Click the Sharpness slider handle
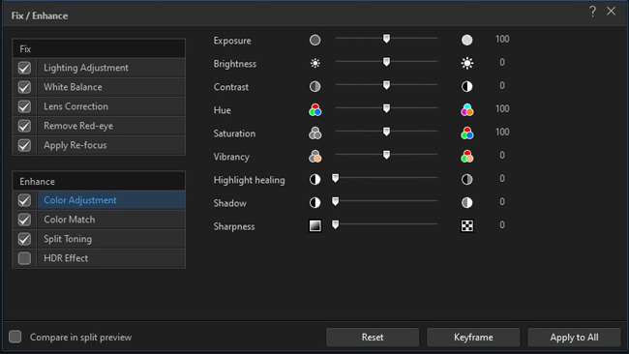This screenshot has height=354, width=629. pos(336,224)
